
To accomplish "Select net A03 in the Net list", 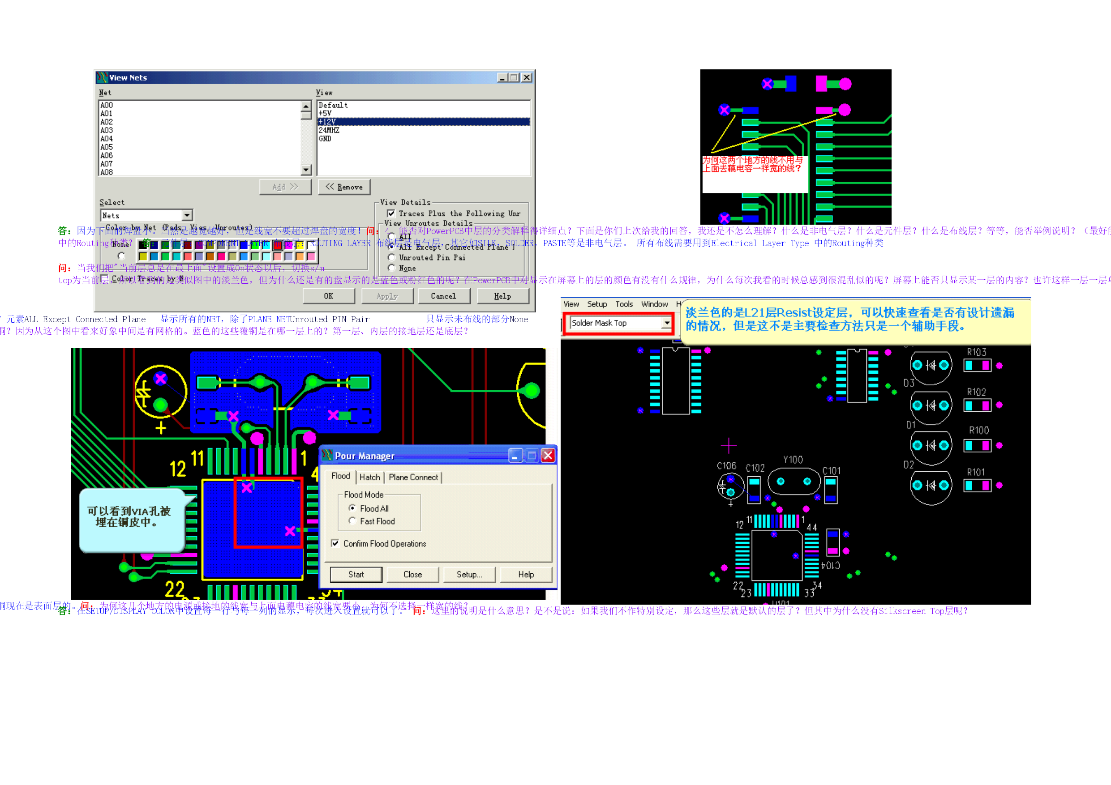I will (x=200, y=130).
